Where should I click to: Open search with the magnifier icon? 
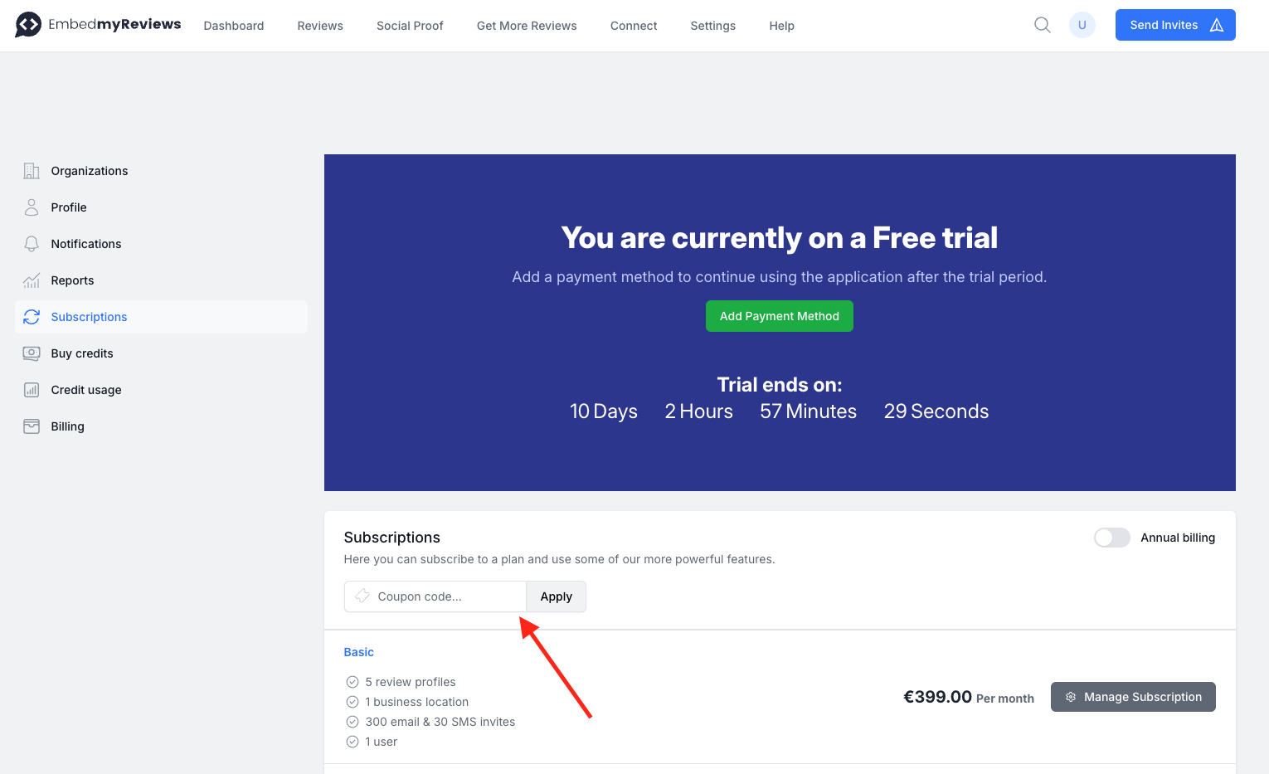point(1042,25)
